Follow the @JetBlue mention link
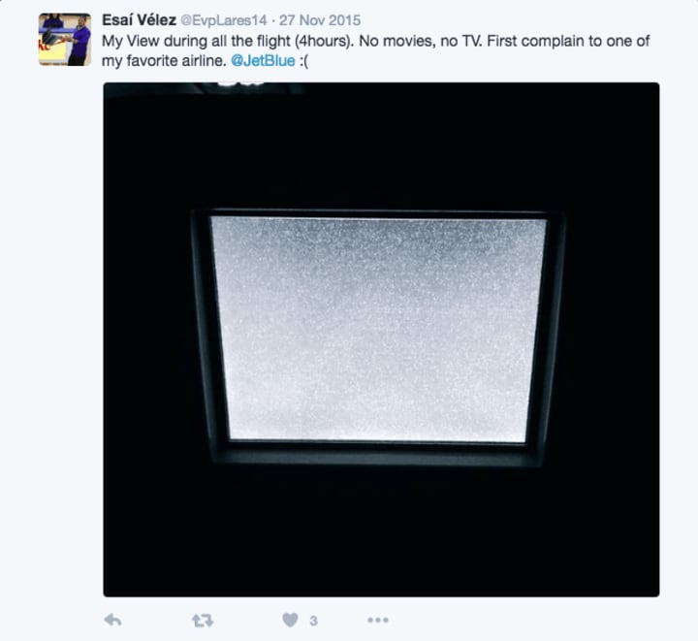The height and width of the screenshot is (641, 698). [263, 60]
